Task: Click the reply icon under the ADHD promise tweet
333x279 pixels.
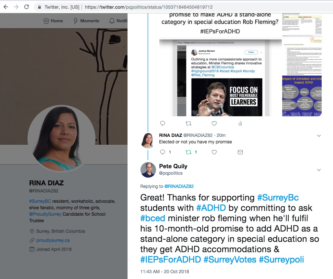Action: [x=162, y=123]
